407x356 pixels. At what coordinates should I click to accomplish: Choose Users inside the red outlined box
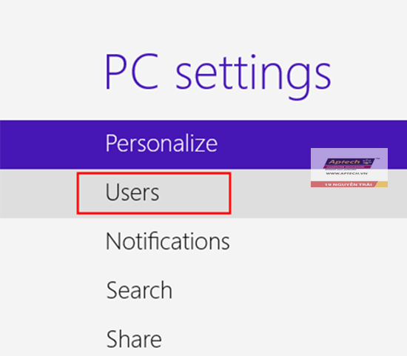tap(154, 193)
